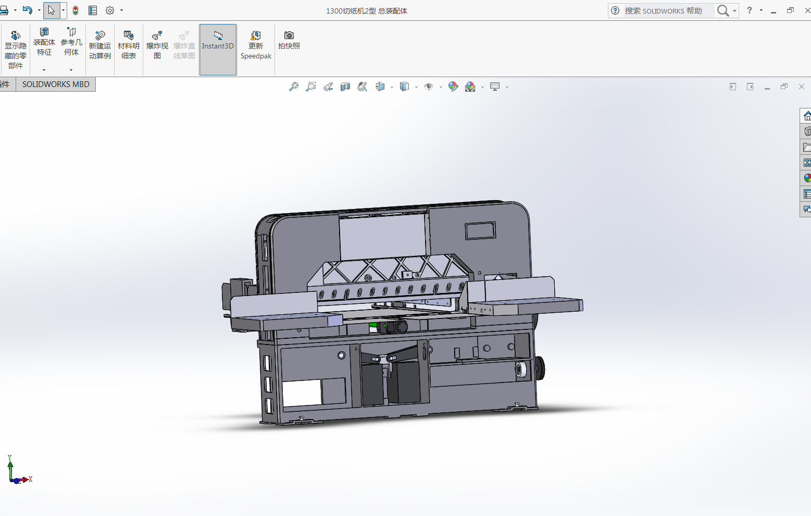Open the Hide/Show Items eye dropdown
This screenshot has height=516, width=811.
[x=441, y=88]
